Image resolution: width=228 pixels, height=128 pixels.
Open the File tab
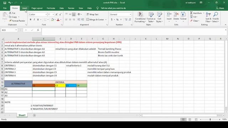tap(5, 8)
